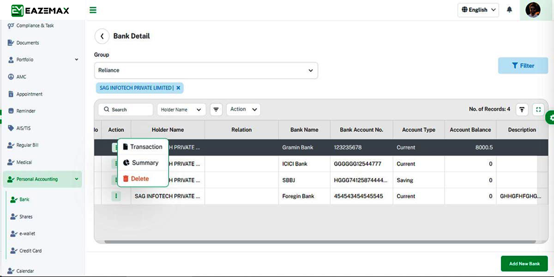Choose Delete from the context menu
The image size is (554, 277).
click(x=143, y=179)
